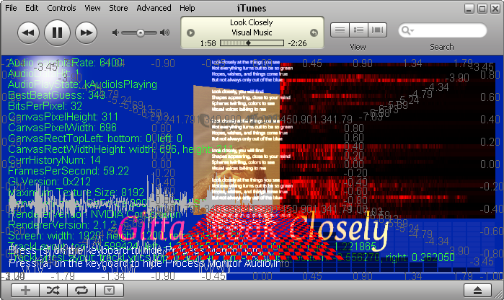Image resolution: width=504 pixels, height=300 pixels.
Task: Click the eject disc button
Action: (x=477, y=291)
